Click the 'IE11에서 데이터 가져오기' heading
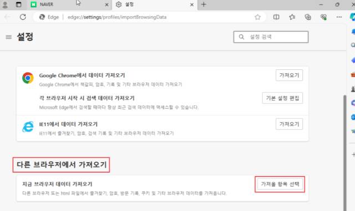Viewport: 355px width, 211px height. 68,124
